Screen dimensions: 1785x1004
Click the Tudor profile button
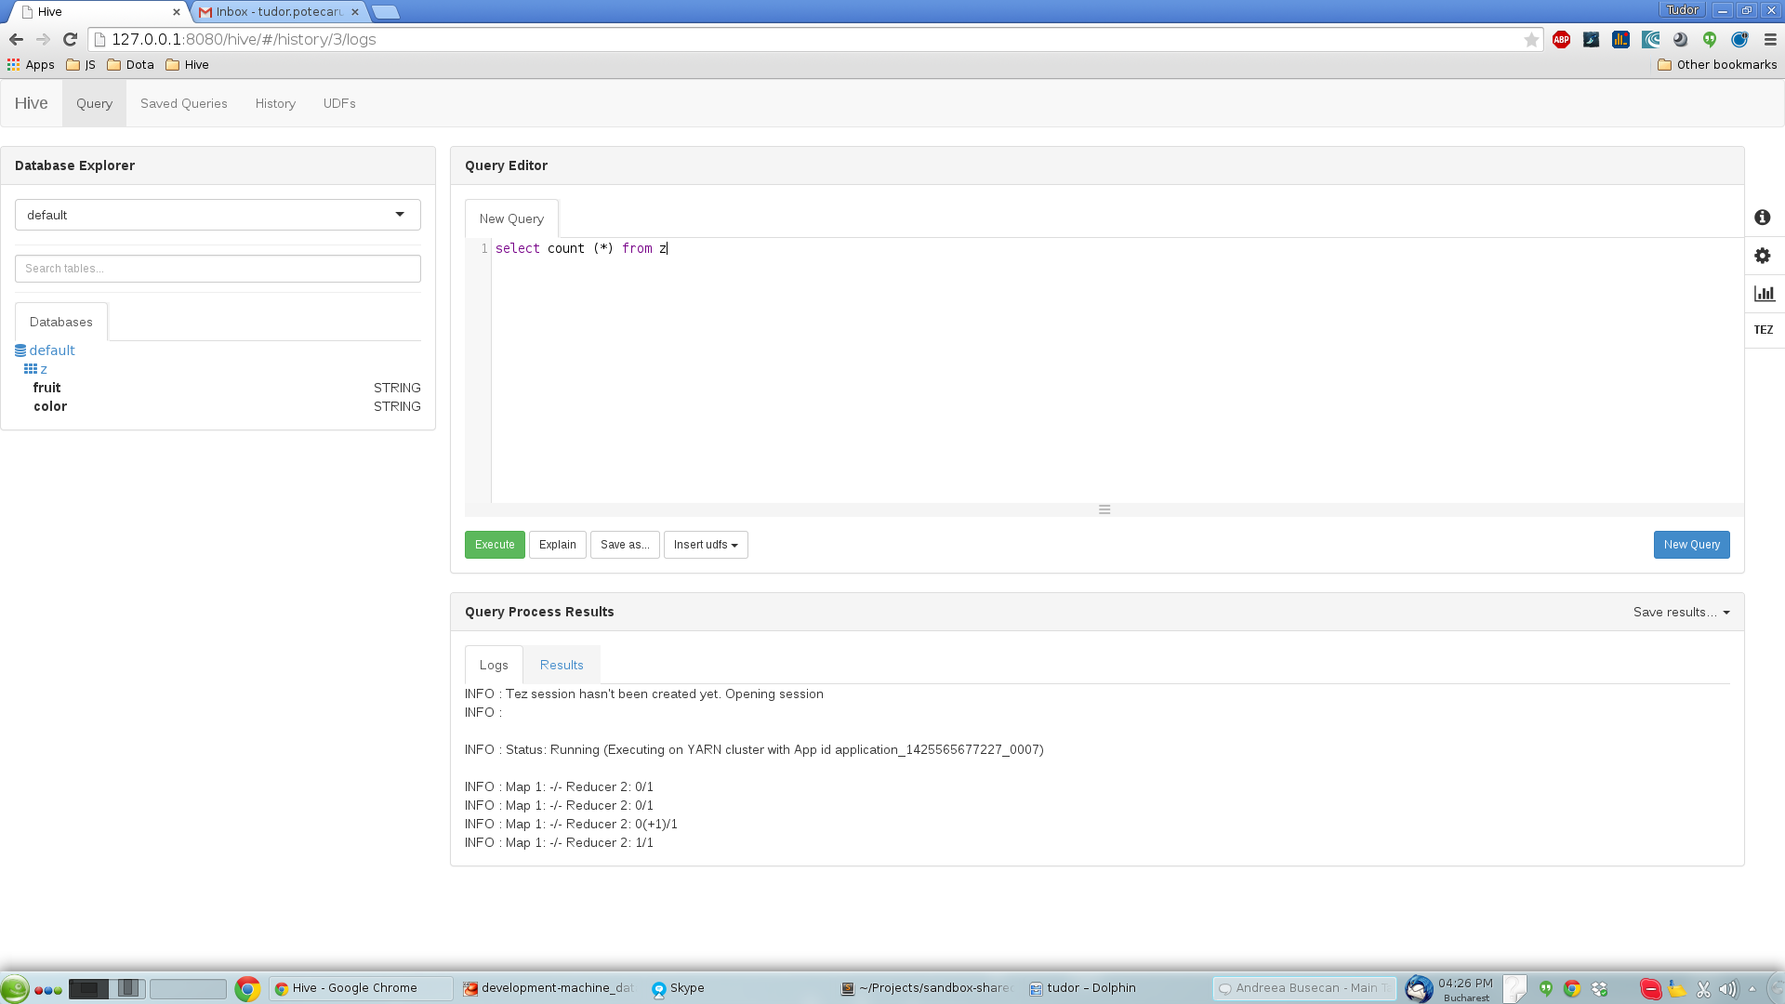point(1682,10)
